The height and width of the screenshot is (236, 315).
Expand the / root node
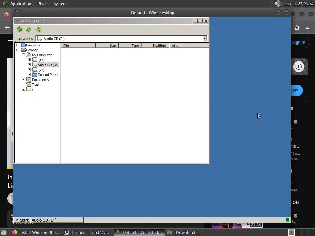click(23, 89)
